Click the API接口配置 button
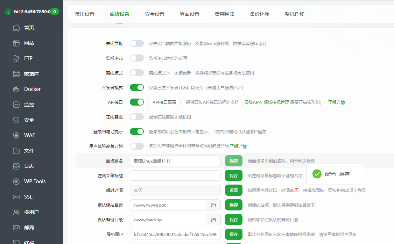 tap(164, 102)
